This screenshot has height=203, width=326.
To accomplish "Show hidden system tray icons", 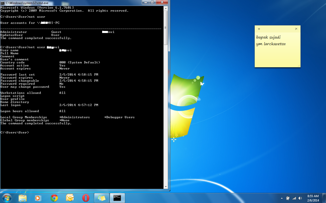I will point(282,198).
